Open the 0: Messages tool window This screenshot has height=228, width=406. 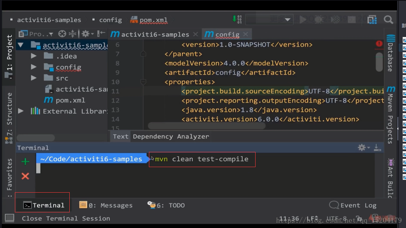coord(106,205)
